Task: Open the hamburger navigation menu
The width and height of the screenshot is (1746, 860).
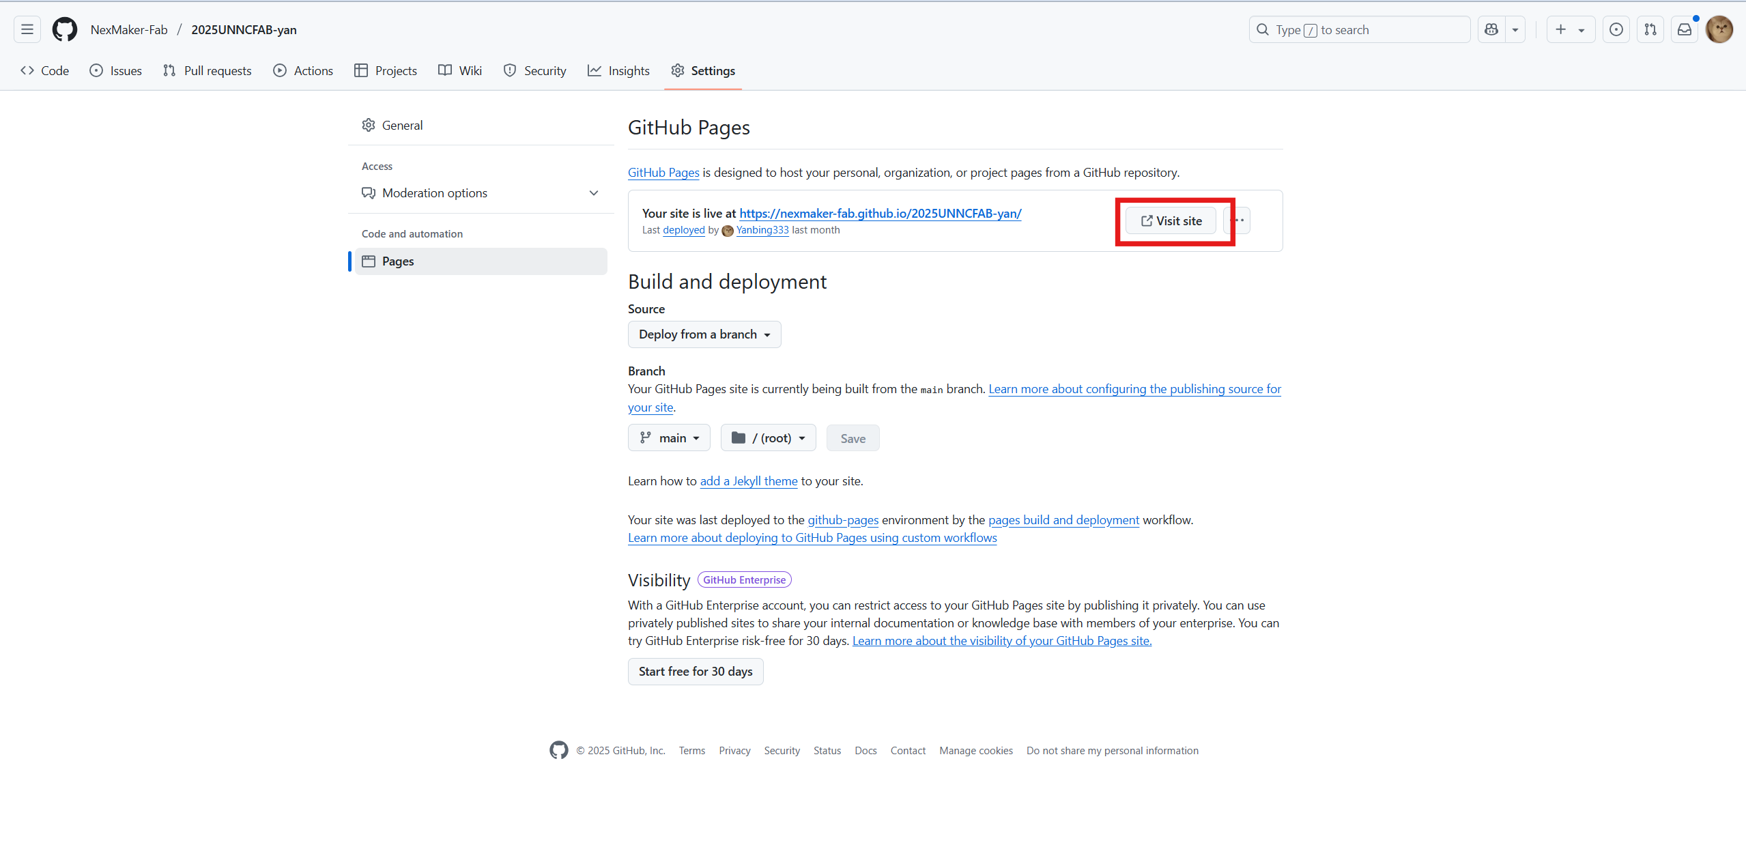Action: click(27, 29)
